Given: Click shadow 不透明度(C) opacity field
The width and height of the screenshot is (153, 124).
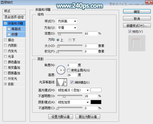Looking at the screenshot, I should click(91, 108).
